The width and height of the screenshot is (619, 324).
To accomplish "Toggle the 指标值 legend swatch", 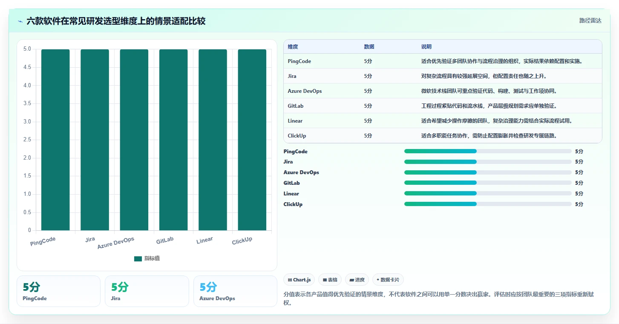I will (138, 258).
